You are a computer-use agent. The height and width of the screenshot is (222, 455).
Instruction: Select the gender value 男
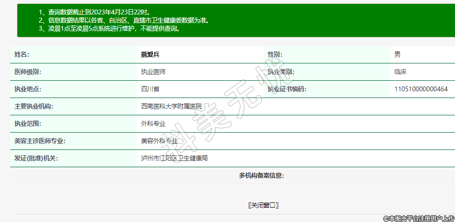tap(397, 54)
